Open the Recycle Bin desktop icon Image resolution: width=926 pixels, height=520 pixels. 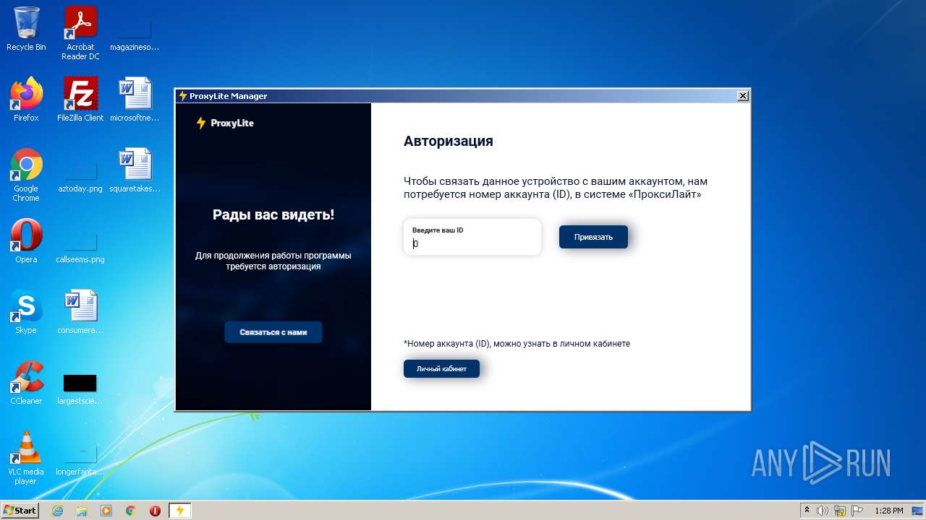(x=26, y=29)
